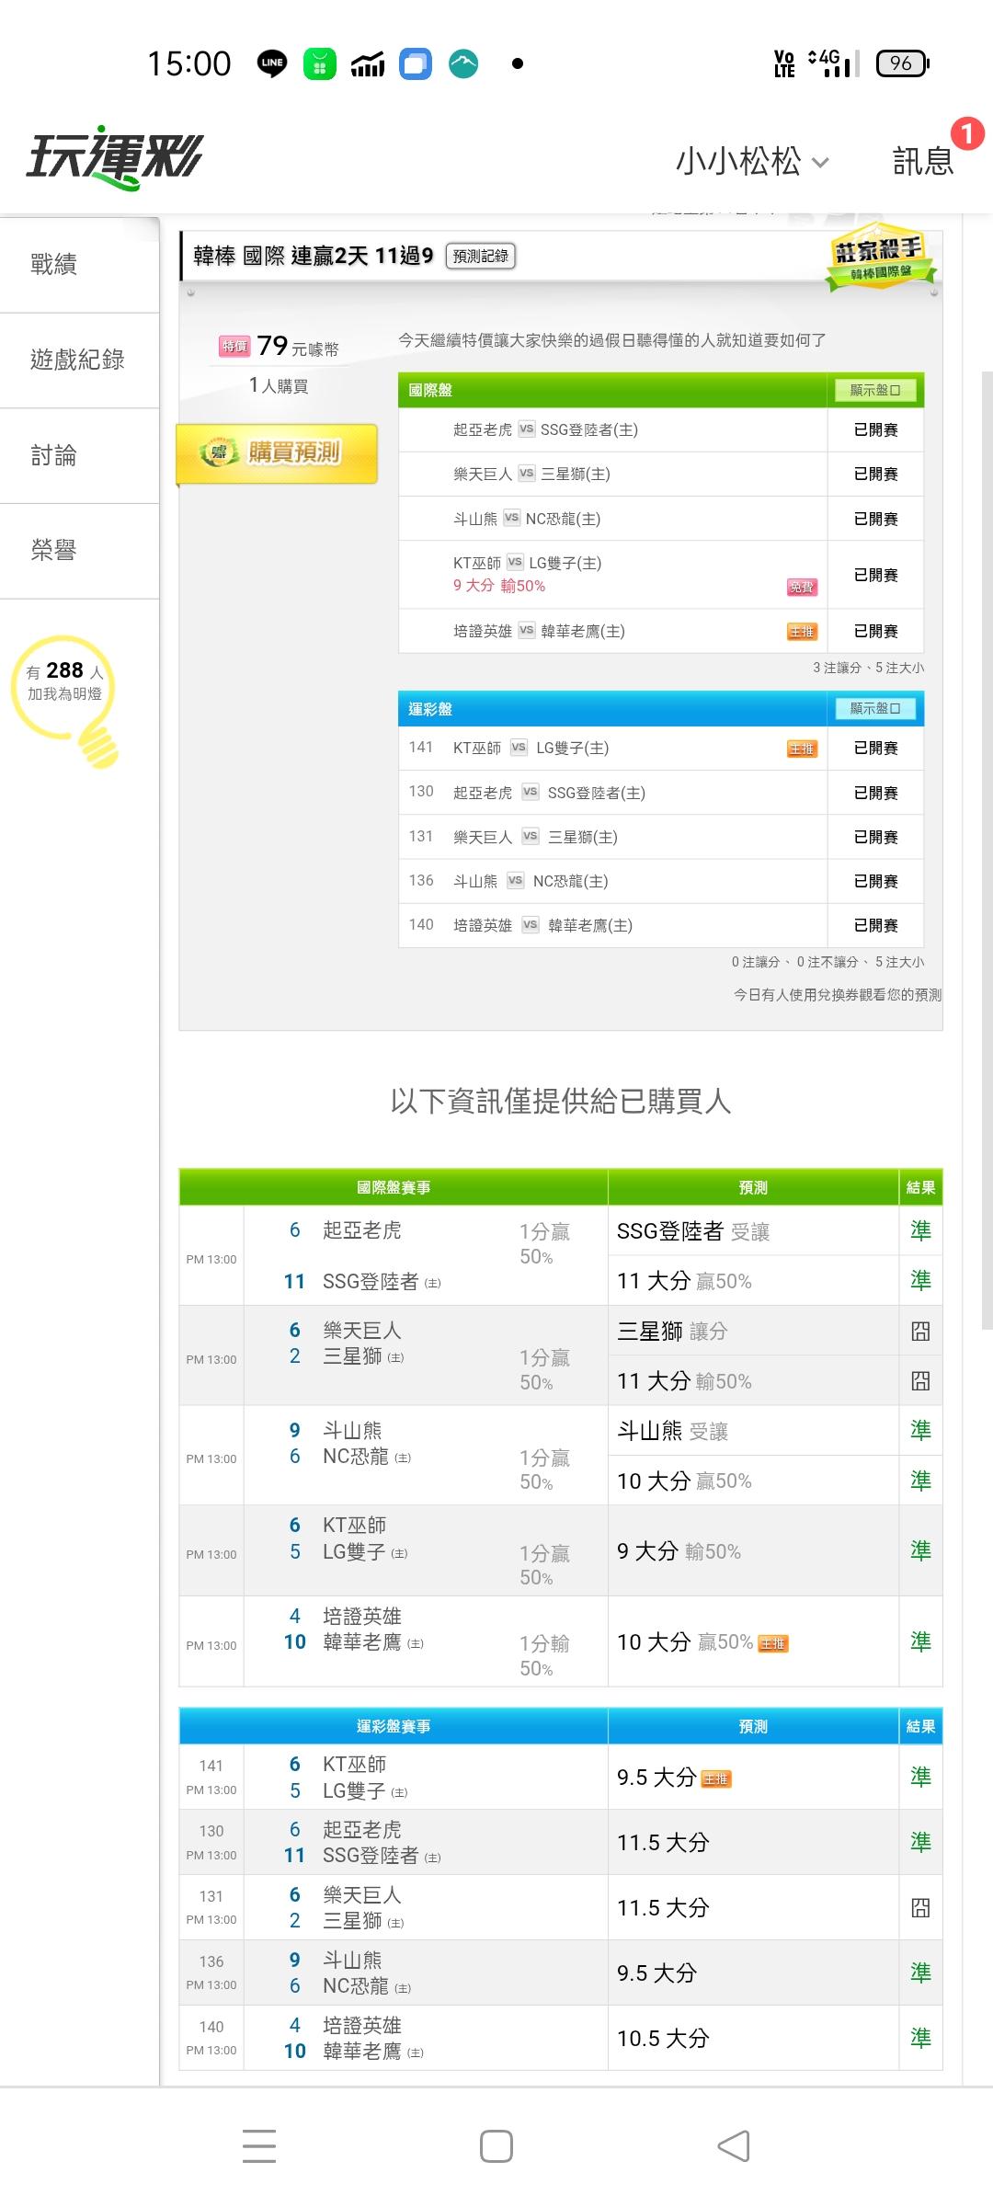The image size is (993, 2207).
Task: Expand the 小小松松 user dropdown
Action: [x=752, y=162]
